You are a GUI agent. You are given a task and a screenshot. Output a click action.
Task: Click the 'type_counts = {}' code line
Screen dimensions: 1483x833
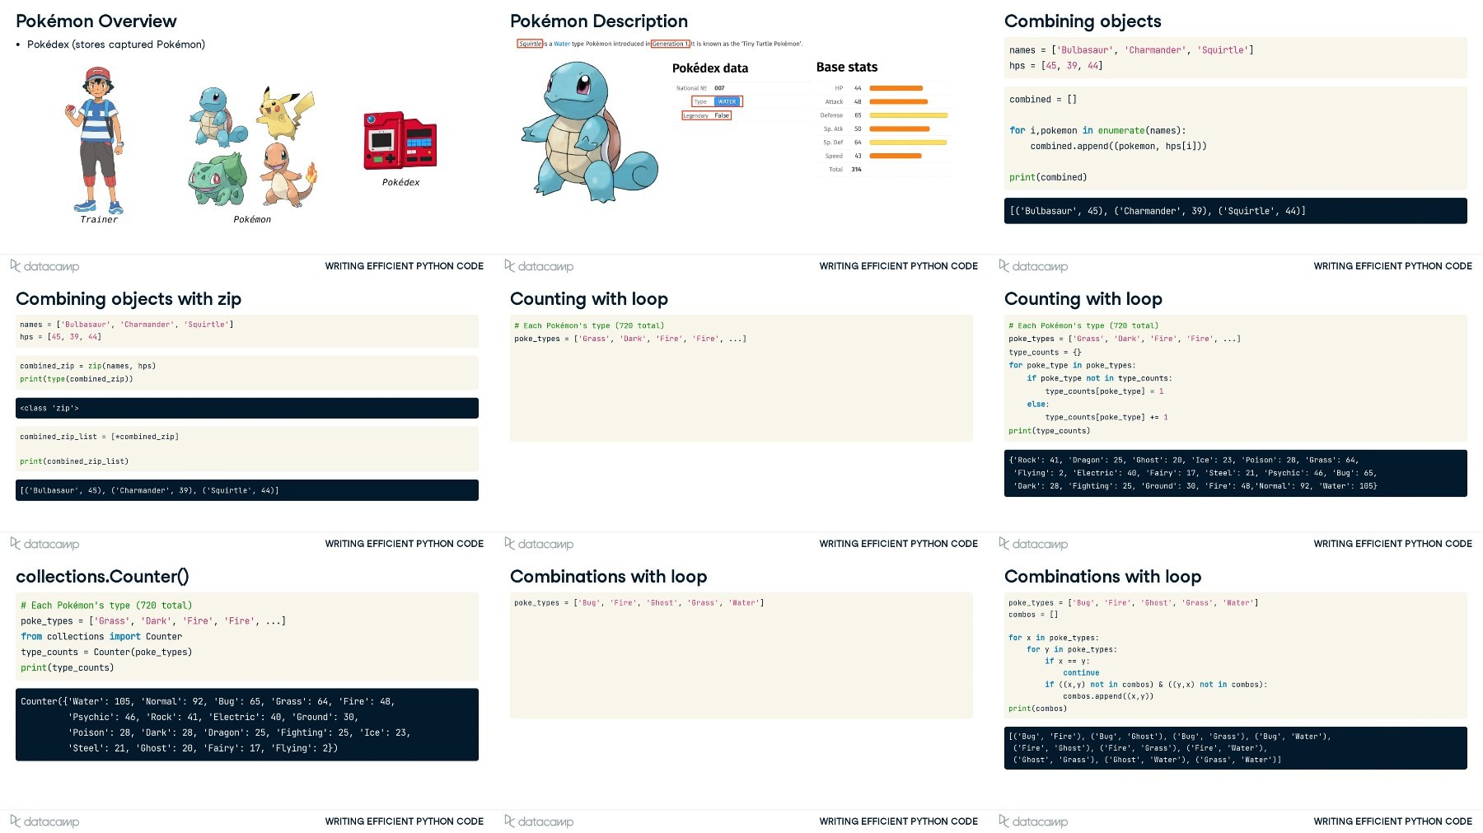click(x=1046, y=353)
